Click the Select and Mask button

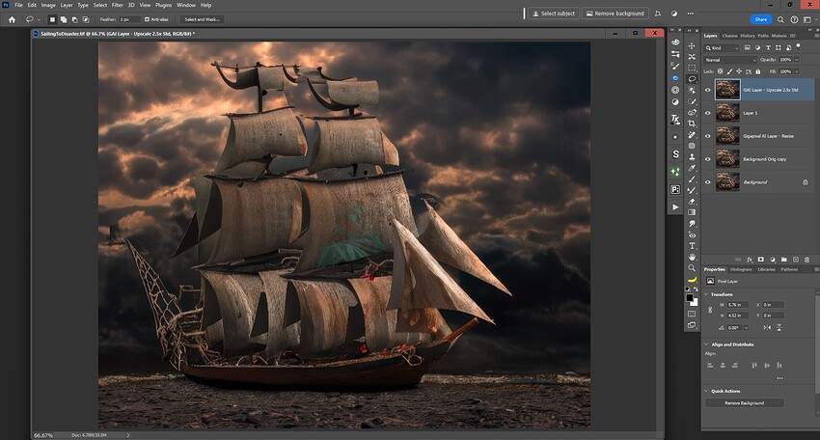point(202,19)
